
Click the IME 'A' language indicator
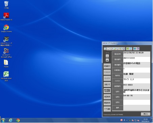pos(124,120)
